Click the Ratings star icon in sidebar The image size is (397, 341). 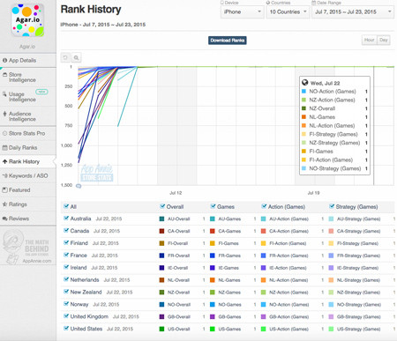(4, 204)
